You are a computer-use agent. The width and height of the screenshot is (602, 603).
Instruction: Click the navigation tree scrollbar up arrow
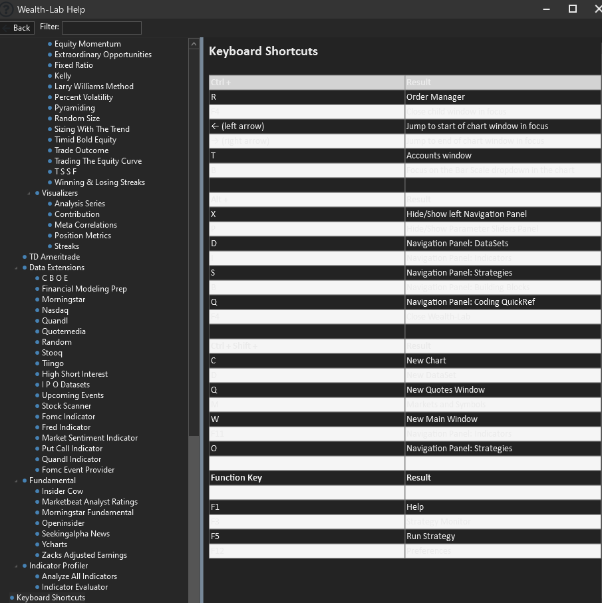coord(194,44)
